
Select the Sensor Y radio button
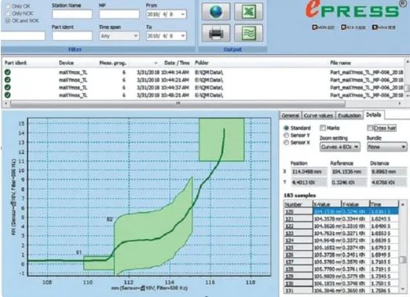coord(286,136)
